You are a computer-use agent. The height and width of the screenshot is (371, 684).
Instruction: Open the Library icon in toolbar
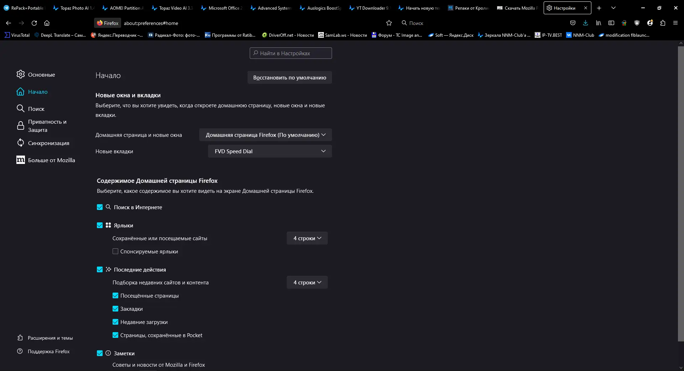tap(598, 23)
